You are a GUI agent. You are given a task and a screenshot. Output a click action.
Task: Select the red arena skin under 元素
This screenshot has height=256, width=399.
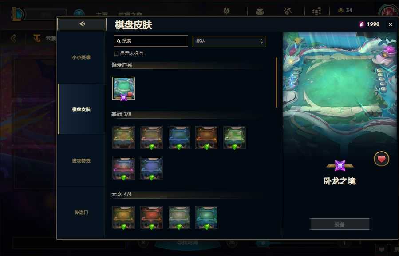[151, 217]
